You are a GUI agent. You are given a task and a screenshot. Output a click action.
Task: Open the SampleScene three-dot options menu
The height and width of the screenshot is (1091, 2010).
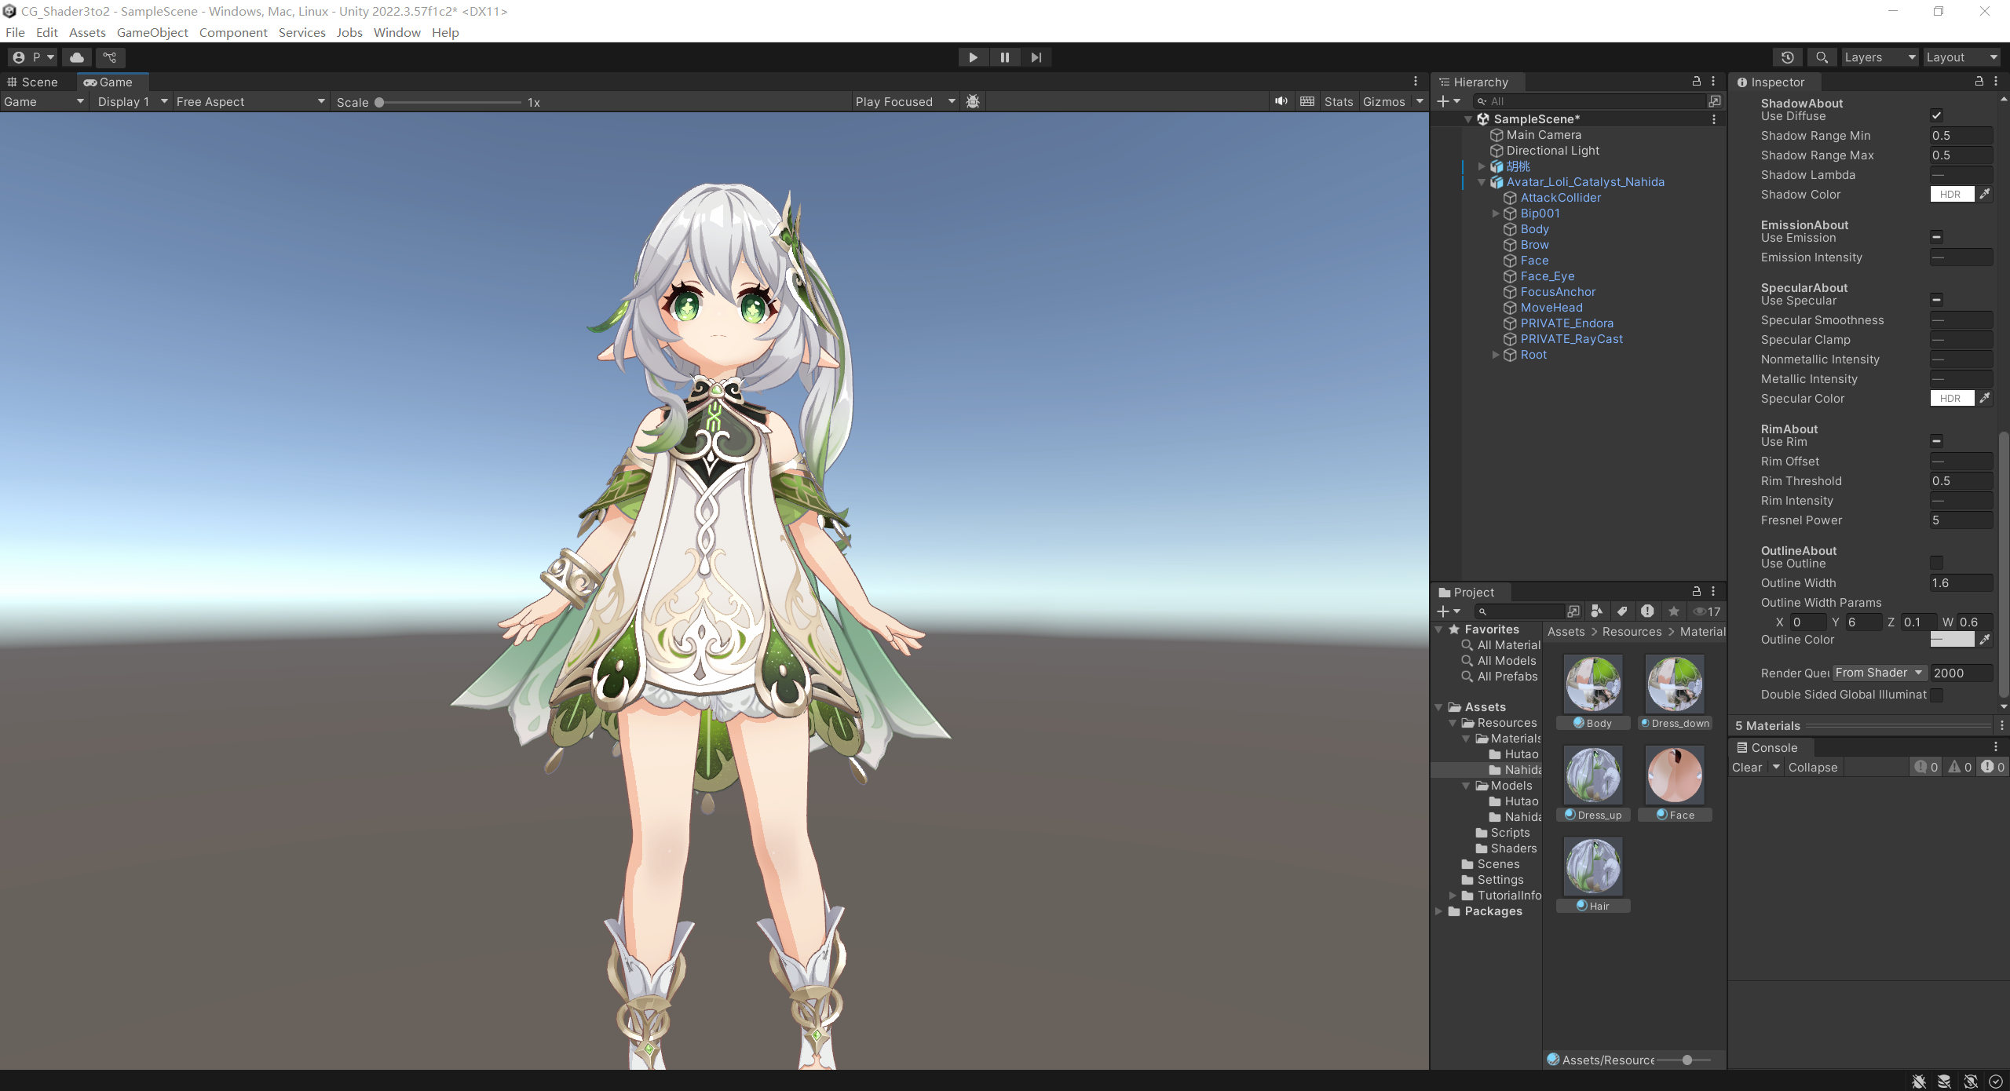click(x=1714, y=119)
